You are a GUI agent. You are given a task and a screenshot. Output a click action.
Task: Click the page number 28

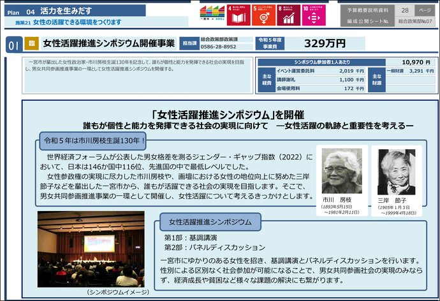pos(405,10)
